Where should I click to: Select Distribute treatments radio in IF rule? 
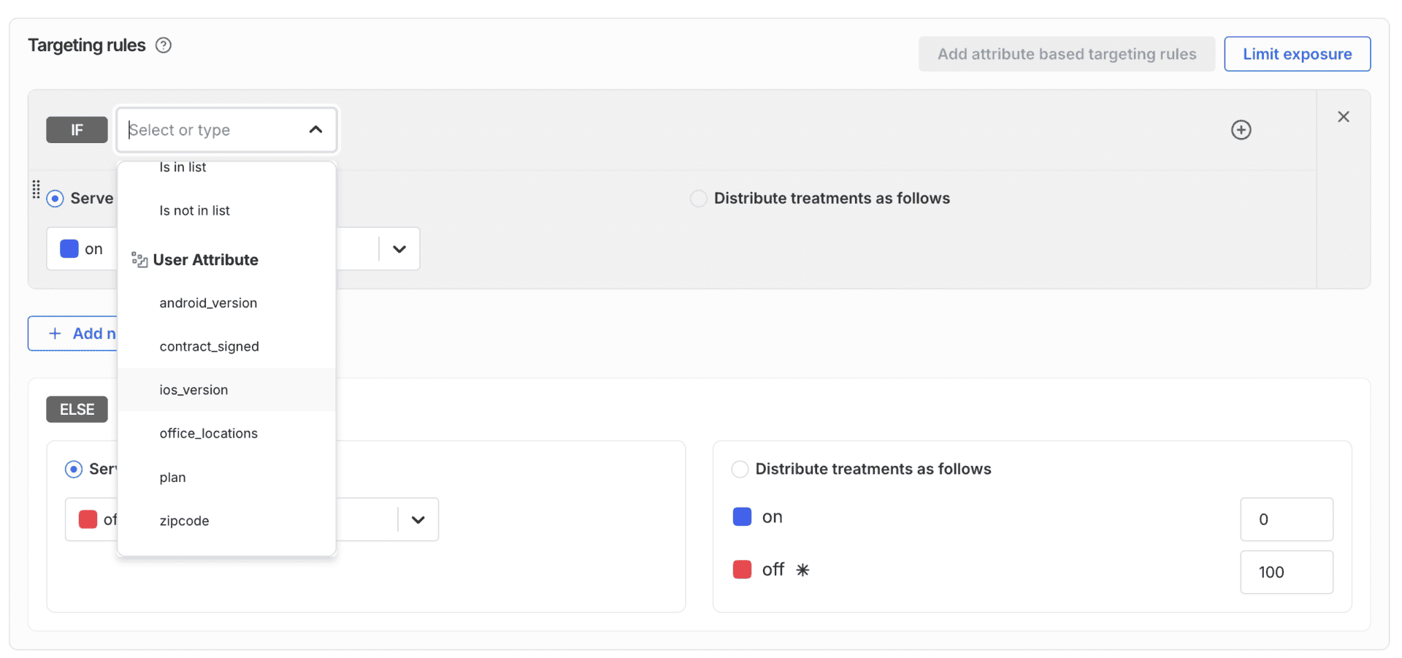(699, 199)
